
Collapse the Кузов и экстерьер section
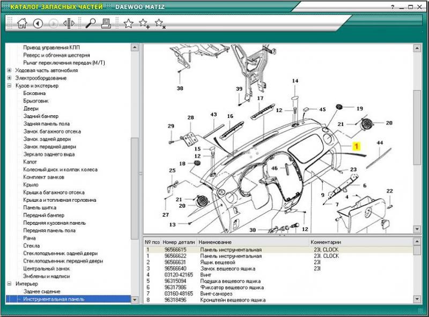9,85
